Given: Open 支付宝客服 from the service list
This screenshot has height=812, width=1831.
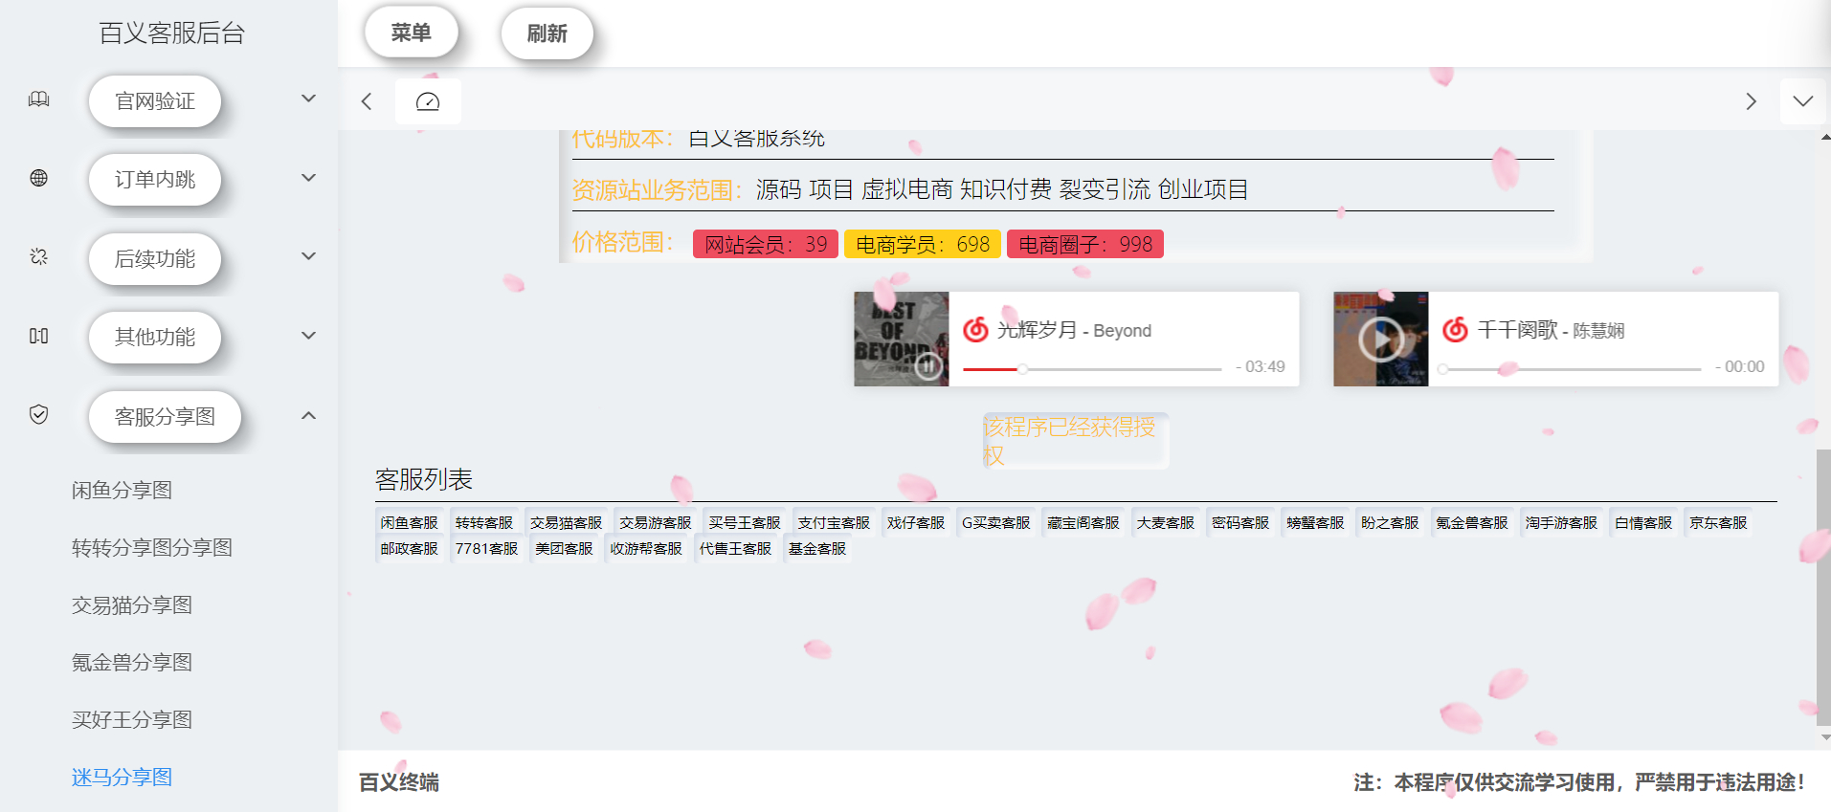Looking at the screenshot, I should click(833, 523).
